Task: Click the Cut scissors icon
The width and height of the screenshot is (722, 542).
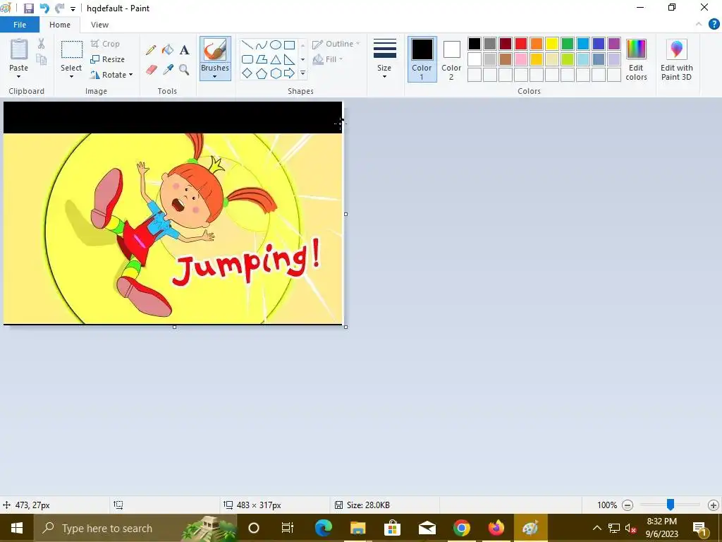Action: [x=42, y=44]
